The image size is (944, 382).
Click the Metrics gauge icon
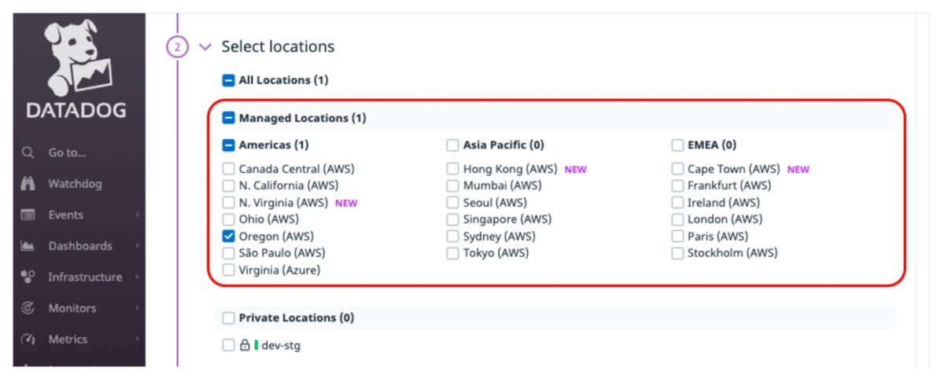click(28, 340)
